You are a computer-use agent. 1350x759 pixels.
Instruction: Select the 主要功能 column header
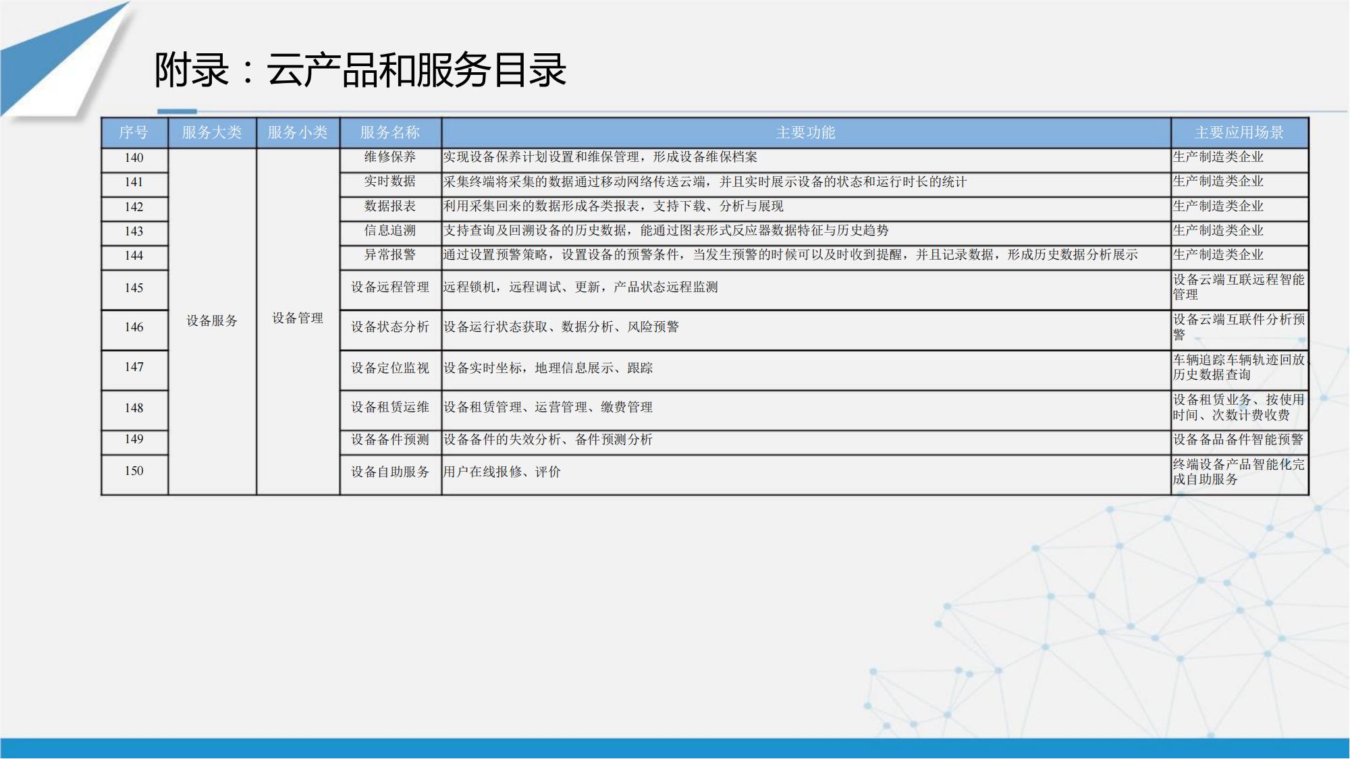point(806,132)
